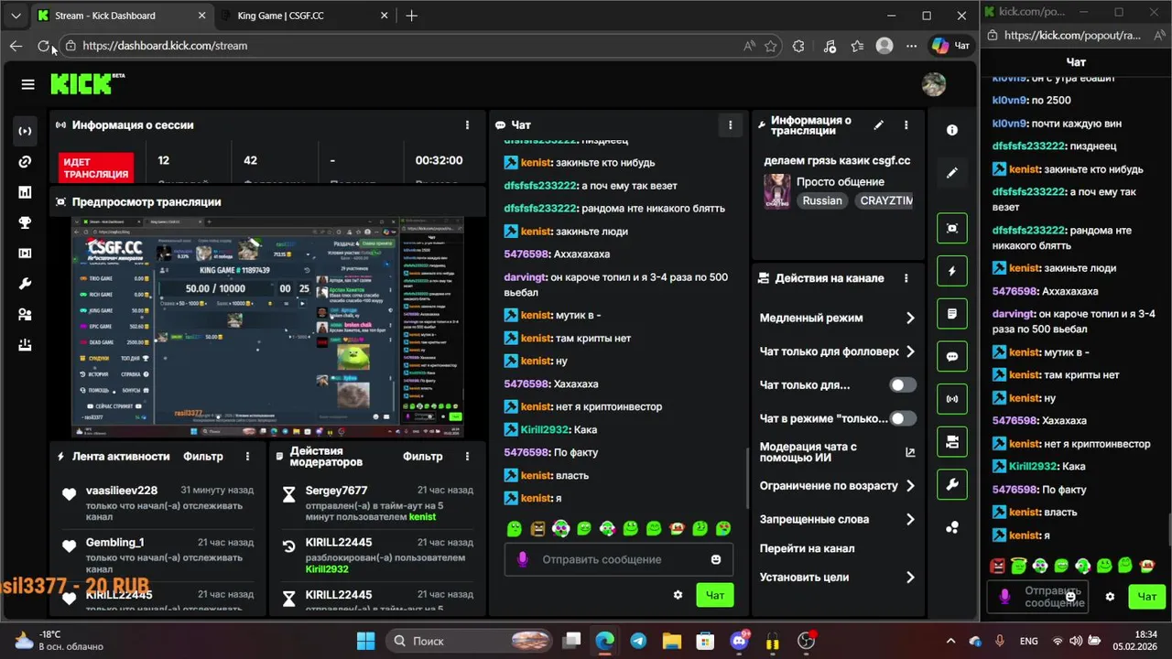Expand "Чат только для фолловеров" option
The image size is (1172, 659).
(837, 351)
